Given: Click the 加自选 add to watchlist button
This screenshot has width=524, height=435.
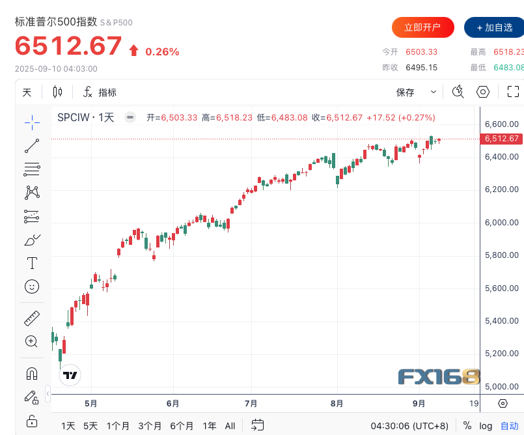Looking at the screenshot, I should [494, 27].
